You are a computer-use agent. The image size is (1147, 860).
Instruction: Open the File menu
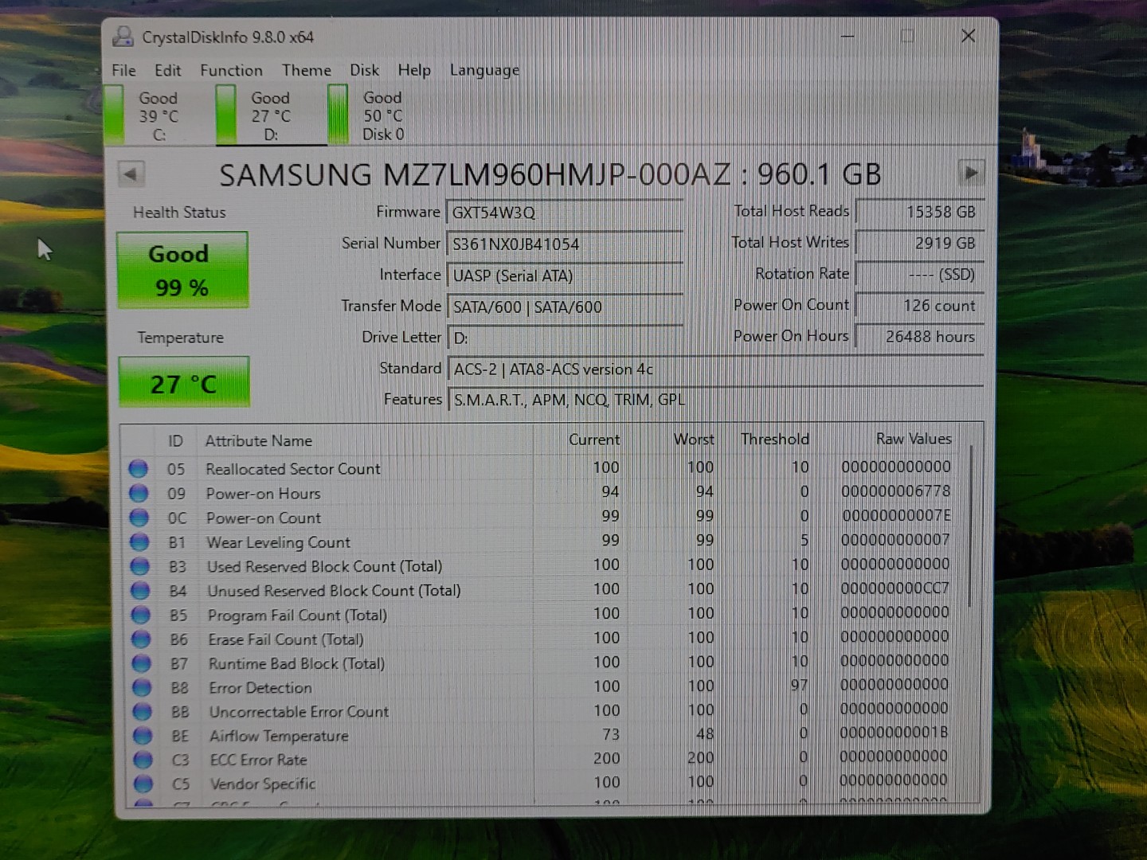(123, 70)
